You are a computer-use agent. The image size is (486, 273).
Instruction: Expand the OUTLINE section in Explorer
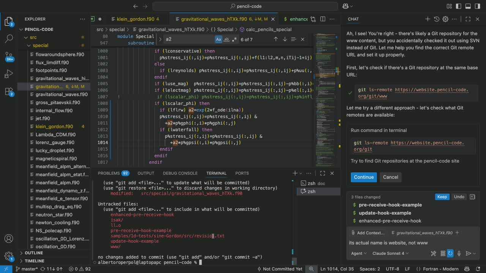click(x=34, y=253)
